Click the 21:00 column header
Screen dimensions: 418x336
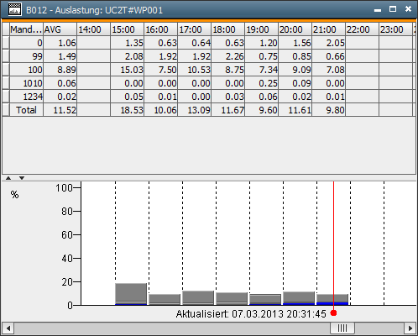tap(329, 29)
